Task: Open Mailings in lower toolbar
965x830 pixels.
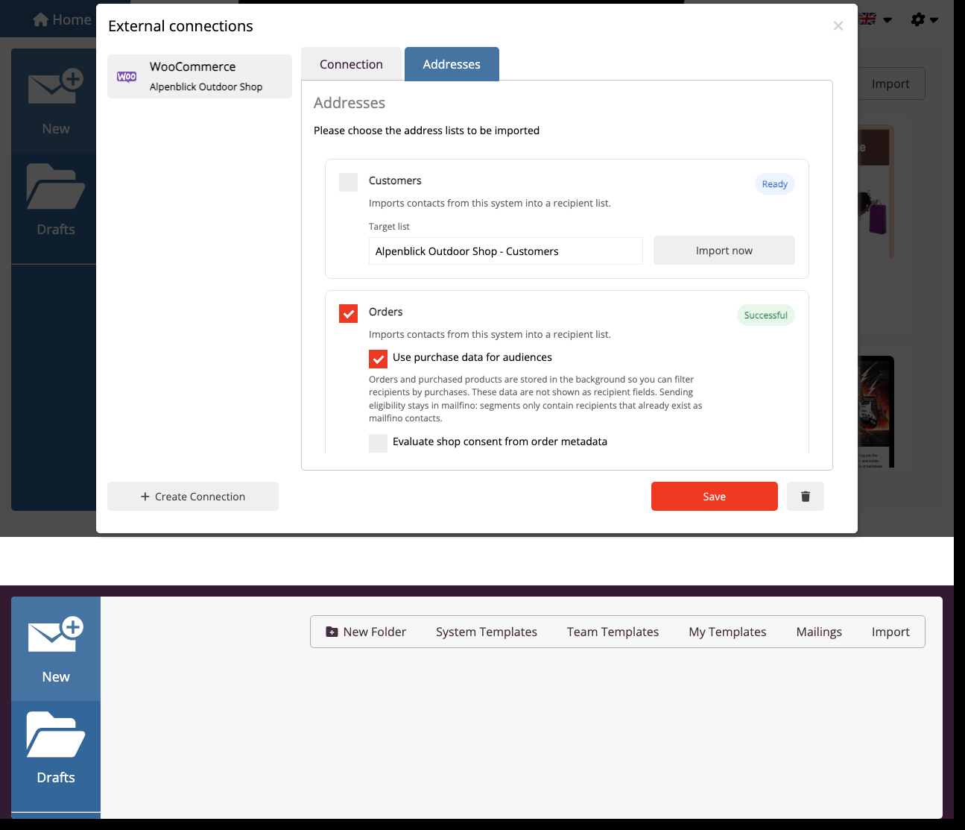Action: tap(819, 632)
